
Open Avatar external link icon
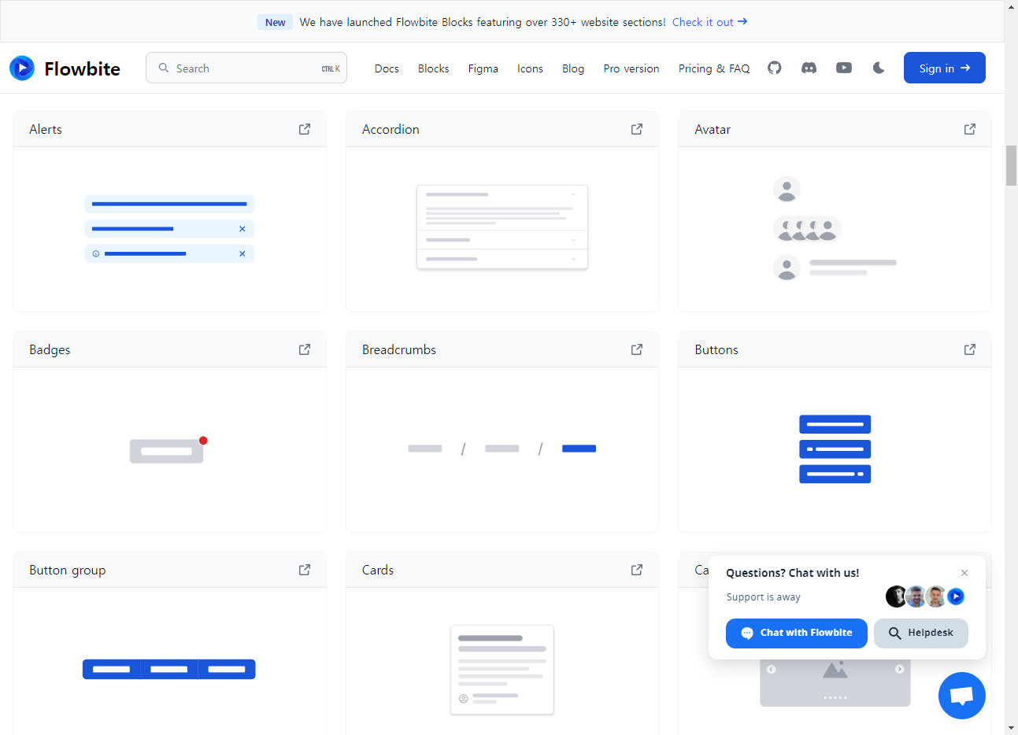pos(969,129)
